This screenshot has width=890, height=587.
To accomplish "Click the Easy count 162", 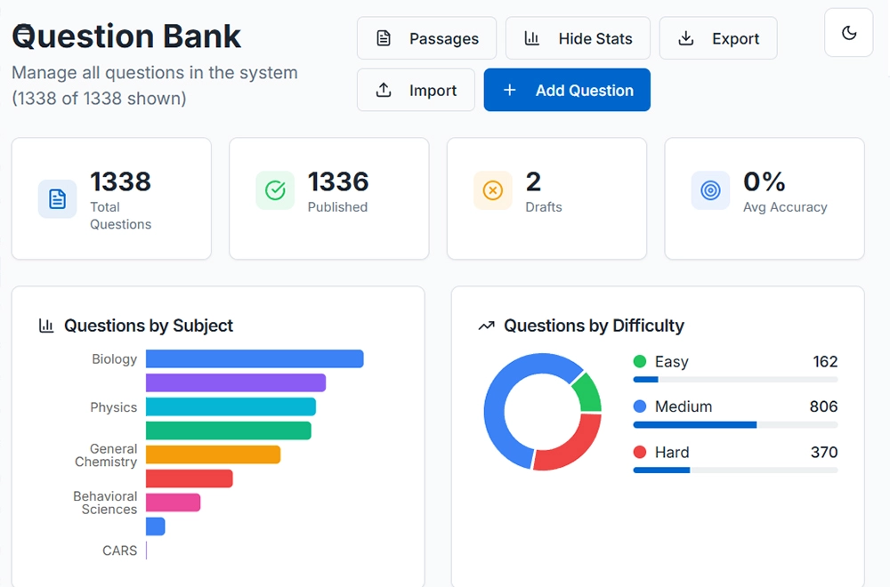I will click(825, 361).
